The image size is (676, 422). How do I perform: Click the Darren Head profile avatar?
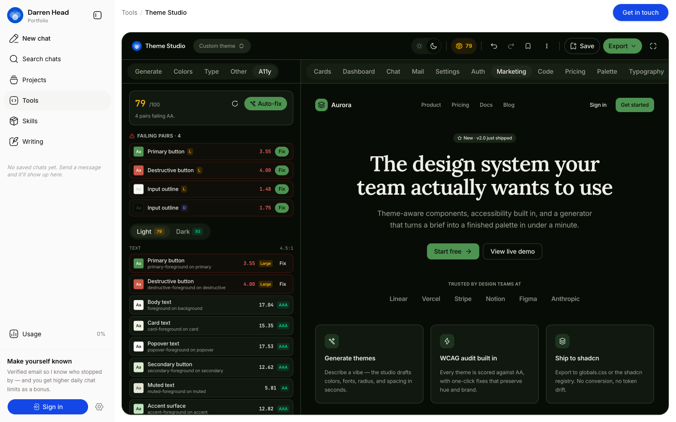pos(15,15)
